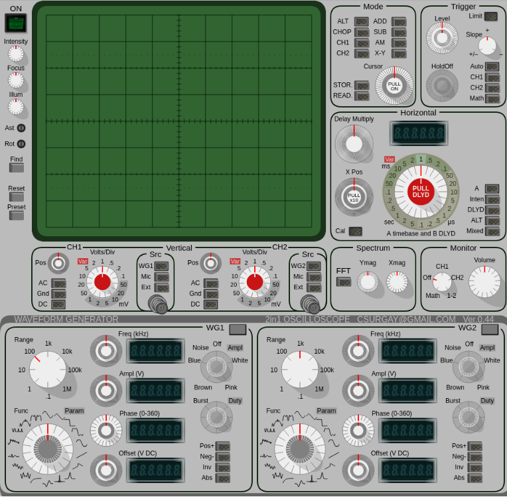507x497 pixels.
Task: Select Mic as CH1 source
Action: coord(162,277)
